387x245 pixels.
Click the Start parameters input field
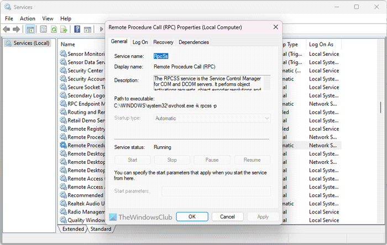[x=216, y=191]
